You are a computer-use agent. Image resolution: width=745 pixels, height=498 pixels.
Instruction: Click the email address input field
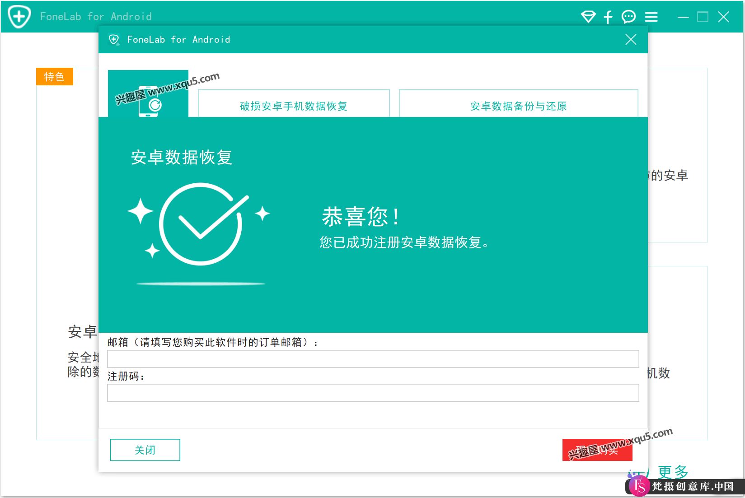pos(373,359)
